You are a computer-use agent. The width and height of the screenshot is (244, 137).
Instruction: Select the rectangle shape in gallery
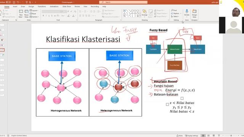click(x=132, y=11)
